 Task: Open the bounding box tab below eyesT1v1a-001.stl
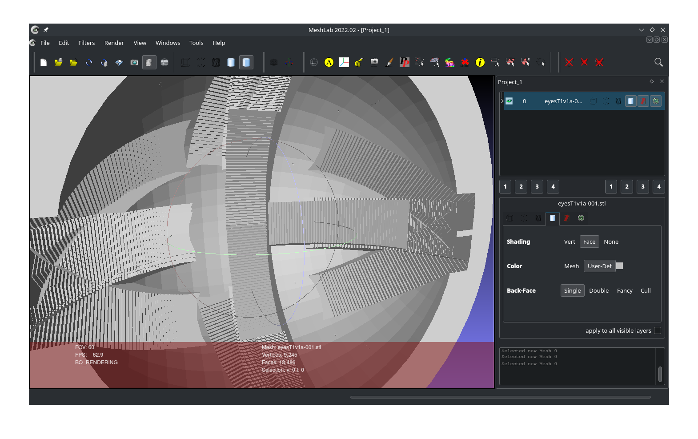click(x=510, y=218)
